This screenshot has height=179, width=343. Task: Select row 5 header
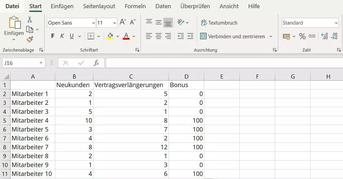tap(5, 121)
